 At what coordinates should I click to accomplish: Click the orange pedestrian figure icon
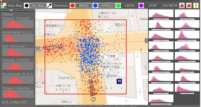[x=196, y=6]
